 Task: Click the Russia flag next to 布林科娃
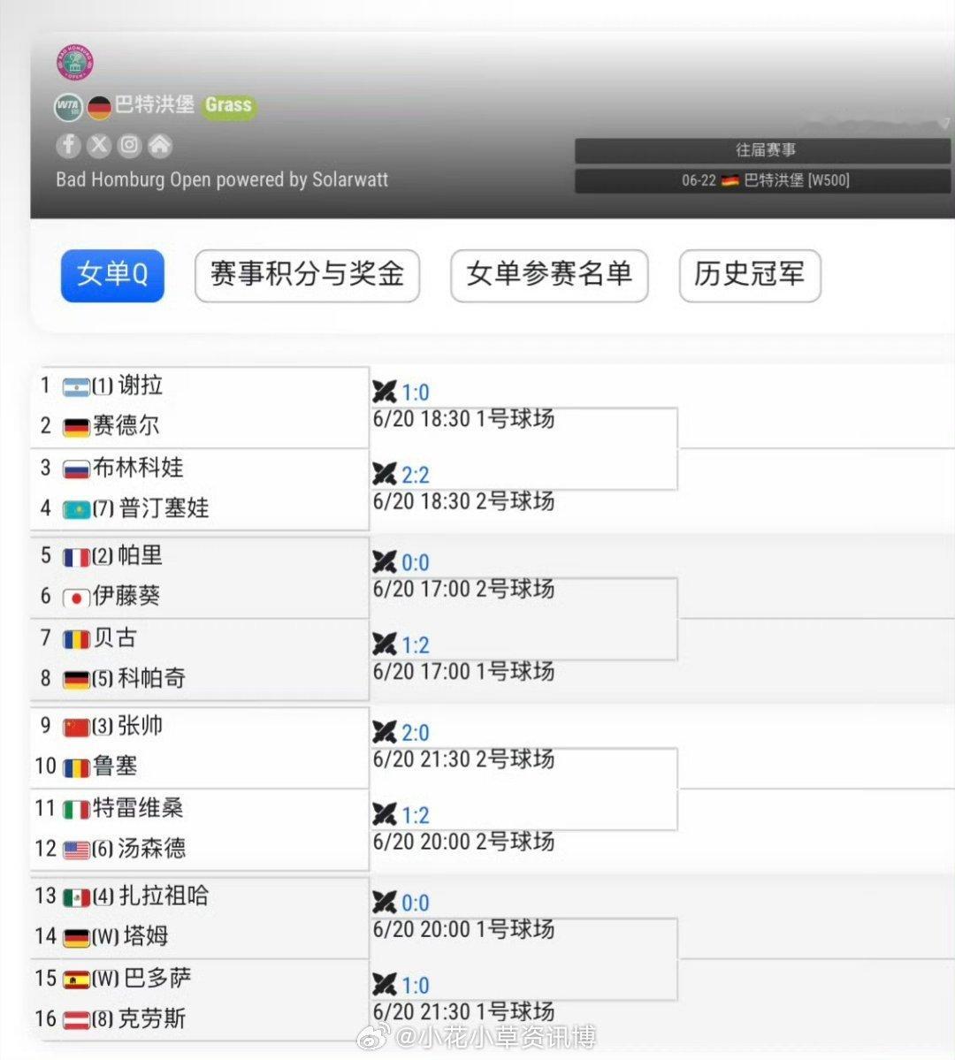click(76, 469)
